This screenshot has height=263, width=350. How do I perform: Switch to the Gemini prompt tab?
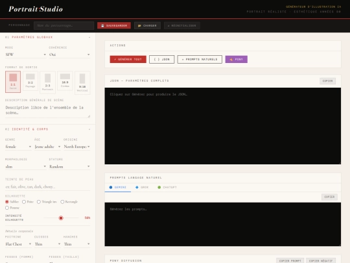(x=118, y=188)
